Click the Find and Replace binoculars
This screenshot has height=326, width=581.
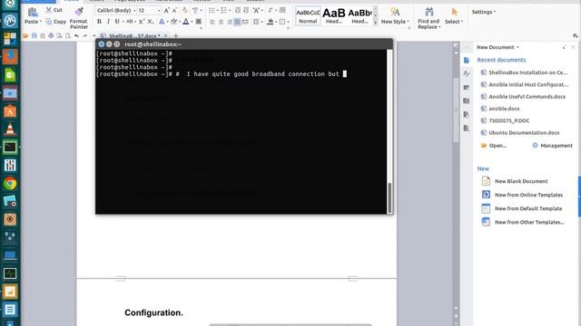pos(429,12)
